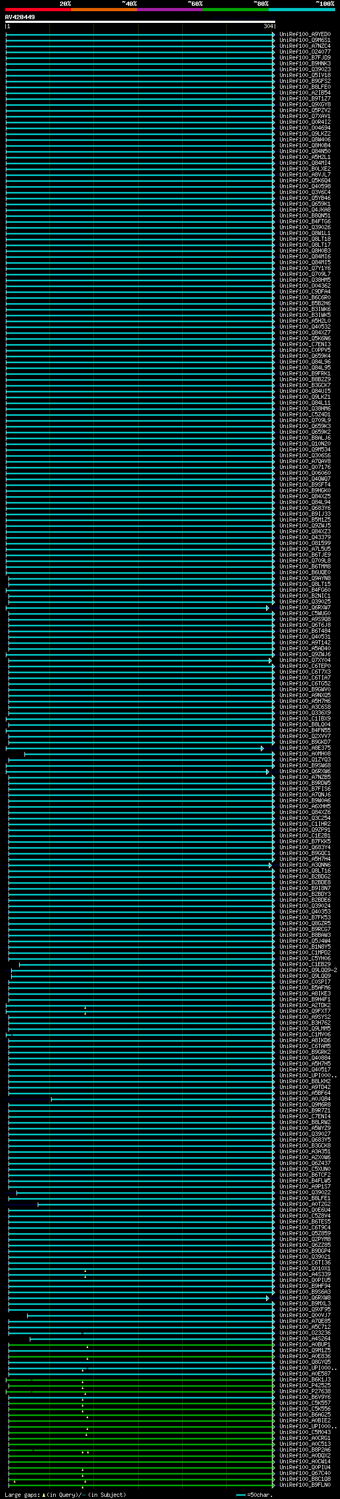Select the UniRef100_A3C6S8 label
Image resolution: width=340 pixels, height=1499 pixels.
click(304, 707)
